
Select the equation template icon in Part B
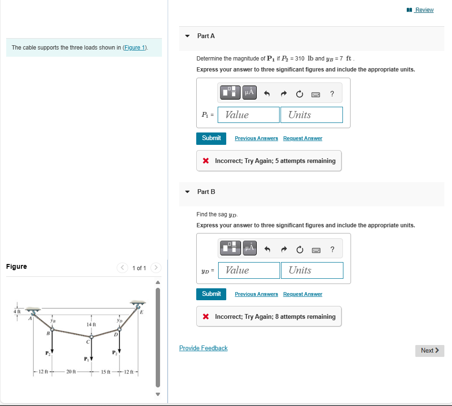coord(230,248)
